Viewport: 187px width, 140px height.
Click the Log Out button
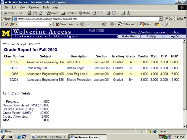click(x=175, y=37)
